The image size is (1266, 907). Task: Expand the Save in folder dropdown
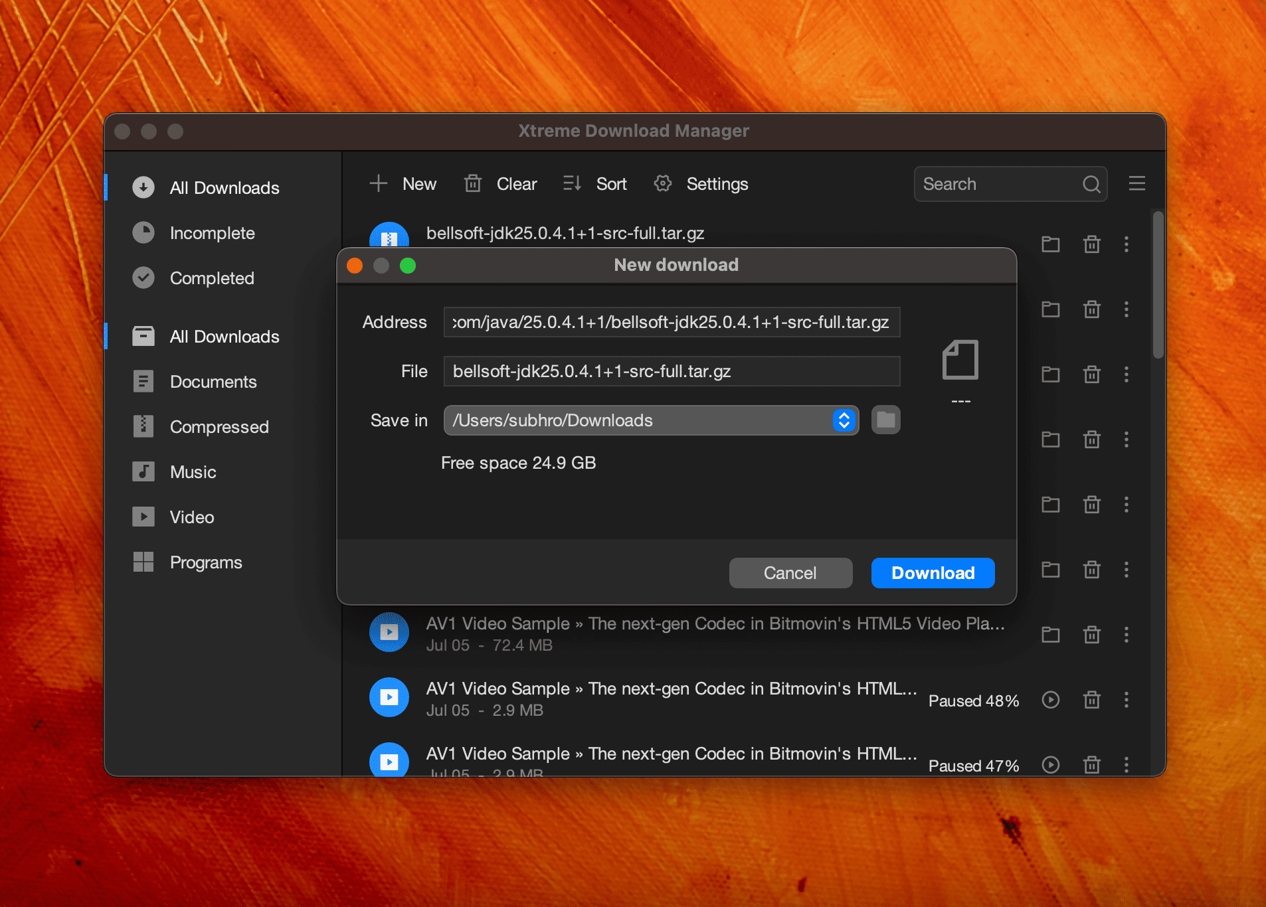pos(844,420)
